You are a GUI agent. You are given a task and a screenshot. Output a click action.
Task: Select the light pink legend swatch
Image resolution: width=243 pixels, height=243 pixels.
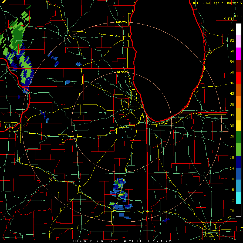click(238, 42)
